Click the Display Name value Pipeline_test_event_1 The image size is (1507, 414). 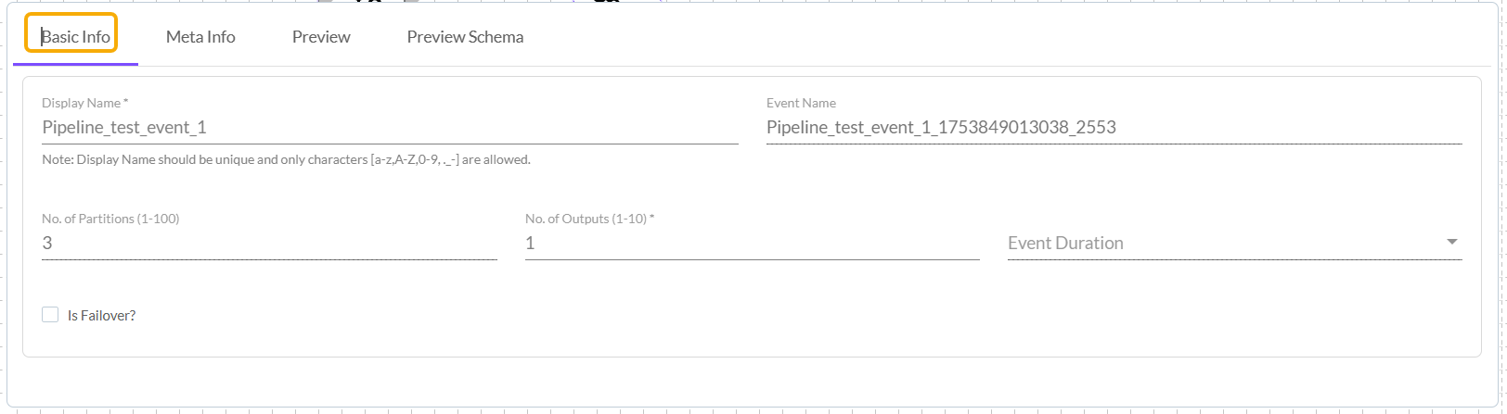[x=124, y=128]
